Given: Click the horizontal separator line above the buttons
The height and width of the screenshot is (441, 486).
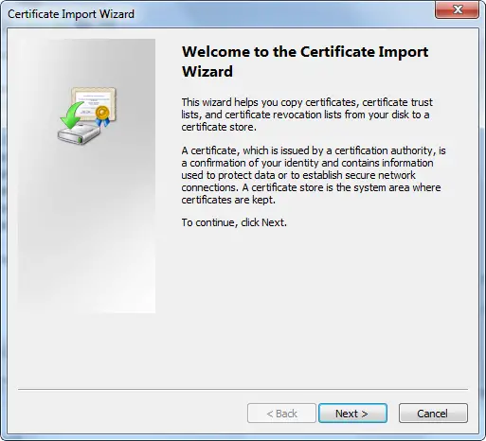Looking at the screenshot, I should click(243, 389).
